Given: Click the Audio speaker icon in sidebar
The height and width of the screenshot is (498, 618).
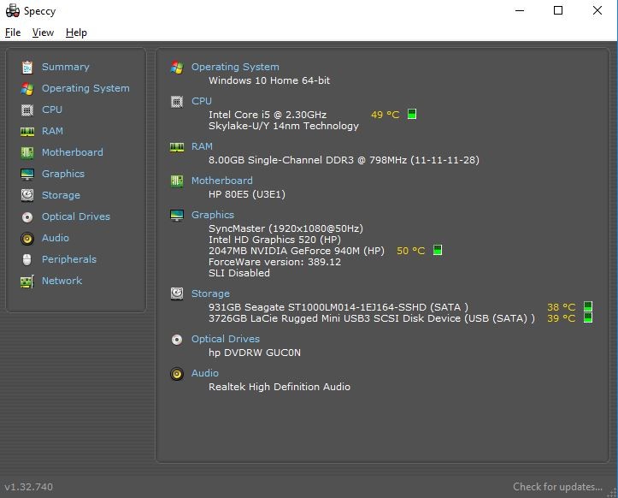Looking at the screenshot, I should [26, 238].
